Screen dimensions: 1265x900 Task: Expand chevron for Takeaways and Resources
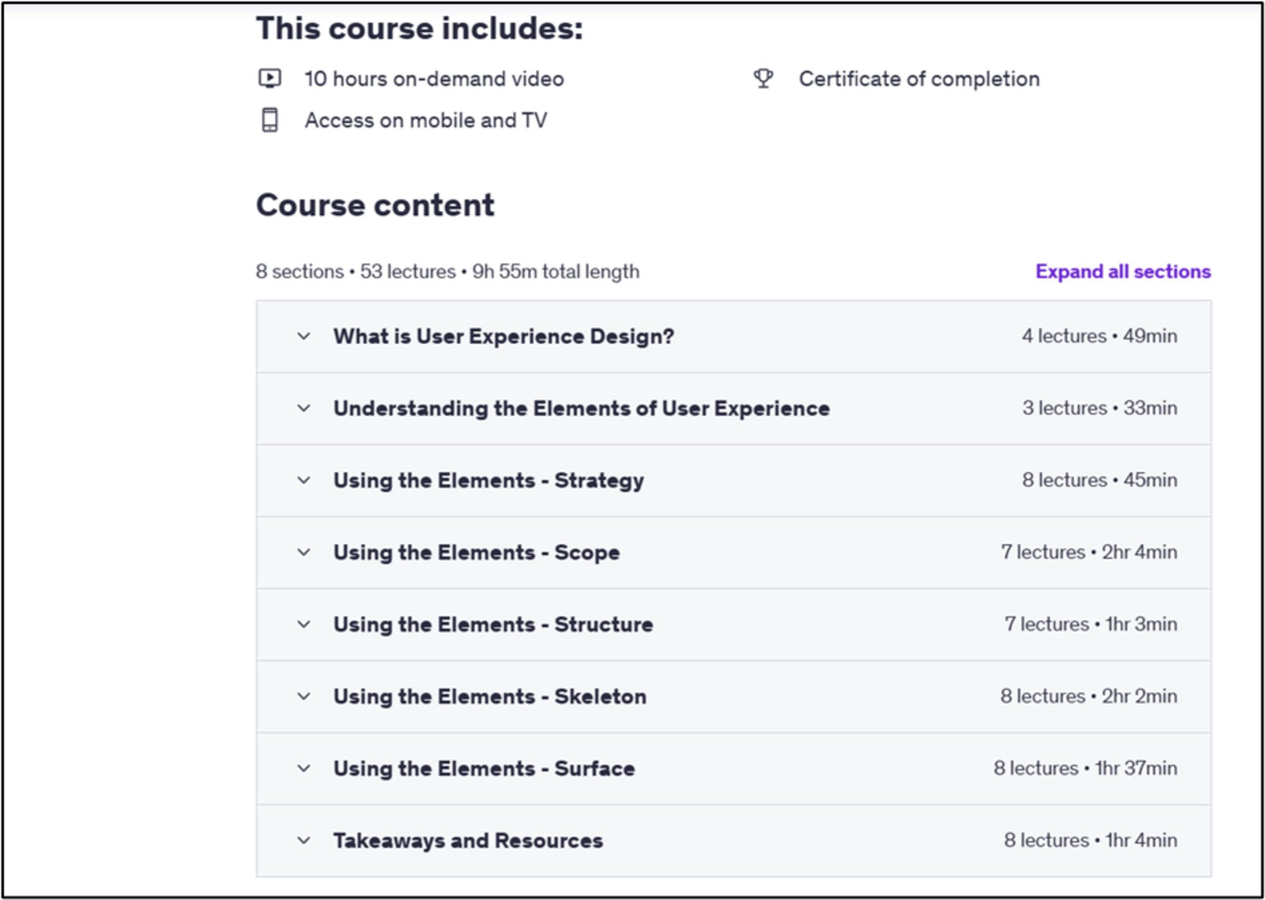pyautogui.click(x=304, y=841)
